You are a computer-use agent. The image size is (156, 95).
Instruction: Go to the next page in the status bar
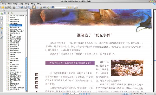pos(81,94)
